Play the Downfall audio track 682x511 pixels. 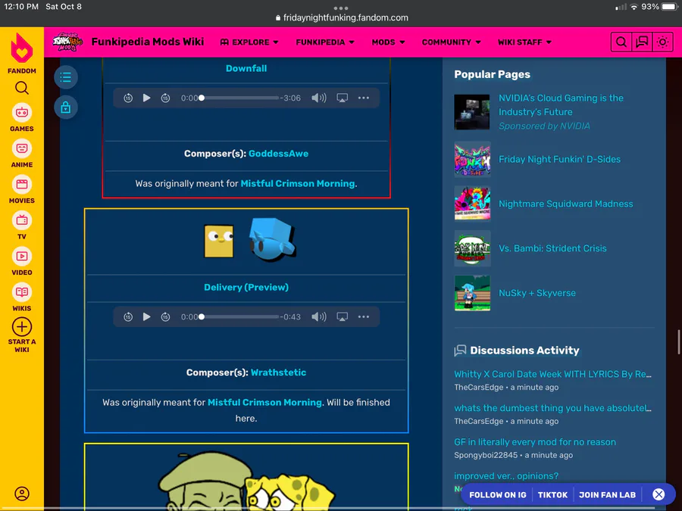146,98
